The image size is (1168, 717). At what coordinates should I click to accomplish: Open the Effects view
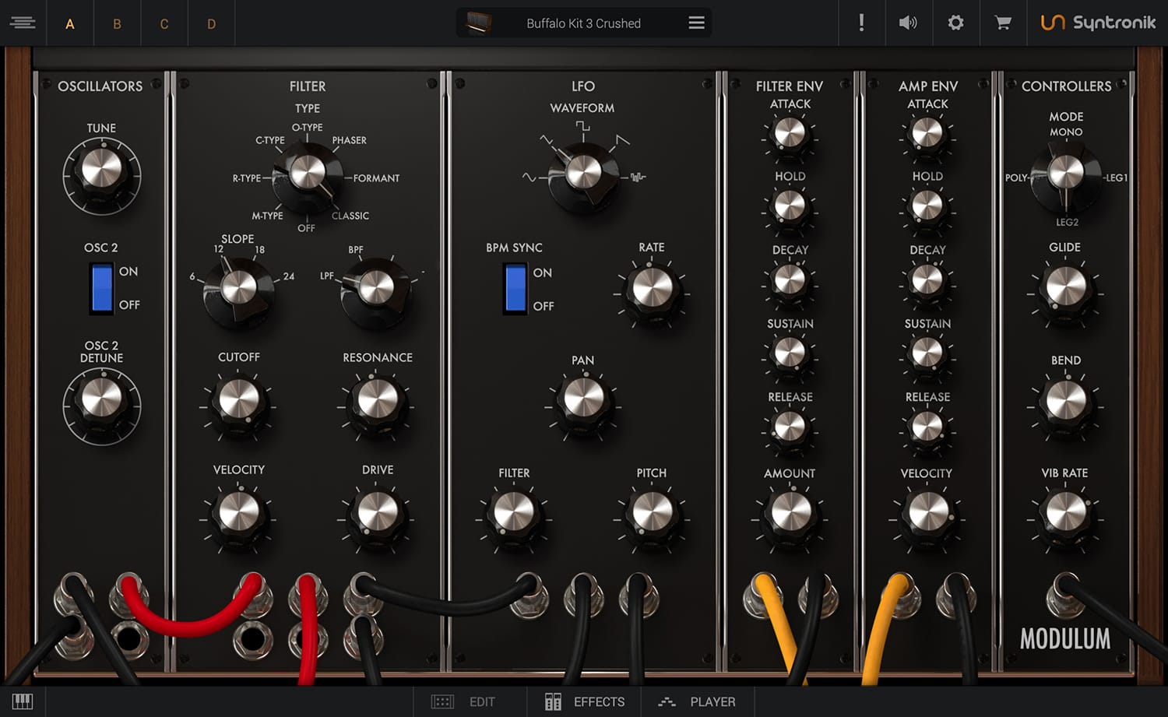pyautogui.click(x=585, y=701)
